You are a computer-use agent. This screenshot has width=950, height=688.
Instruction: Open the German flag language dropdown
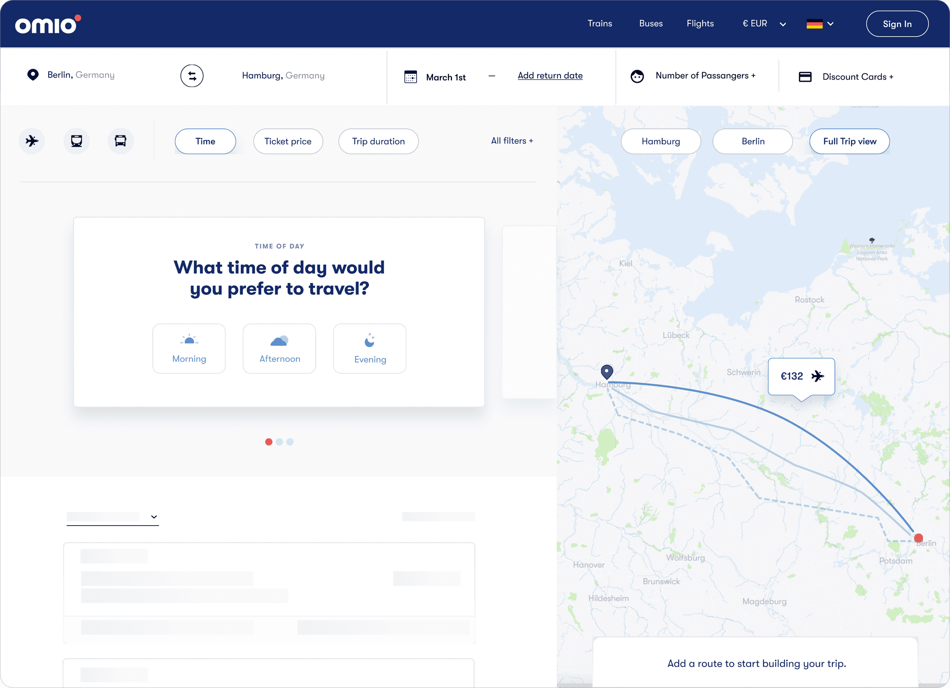[820, 24]
